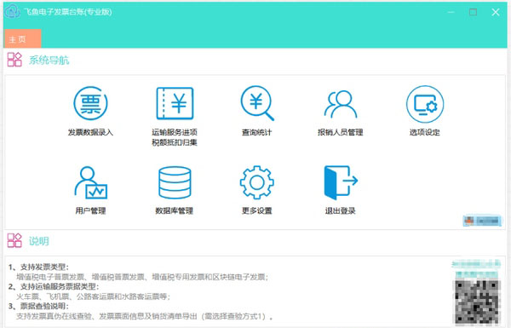Open 选项设定 monitor gear icon
This screenshot has height=328, width=511.
[425, 104]
